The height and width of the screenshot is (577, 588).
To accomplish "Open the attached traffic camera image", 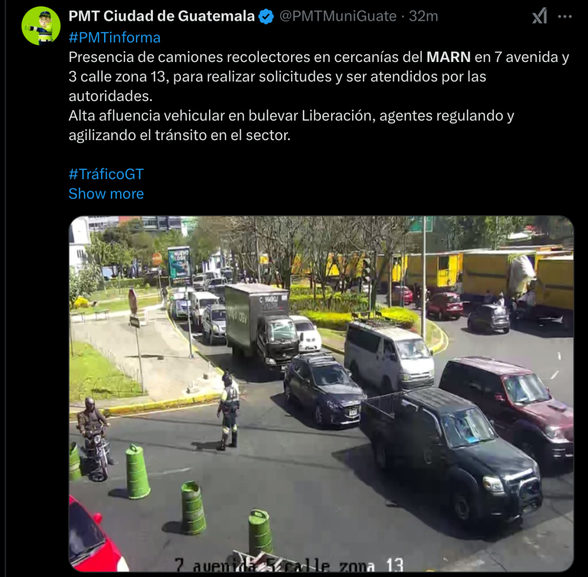I will [x=322, y=394].
